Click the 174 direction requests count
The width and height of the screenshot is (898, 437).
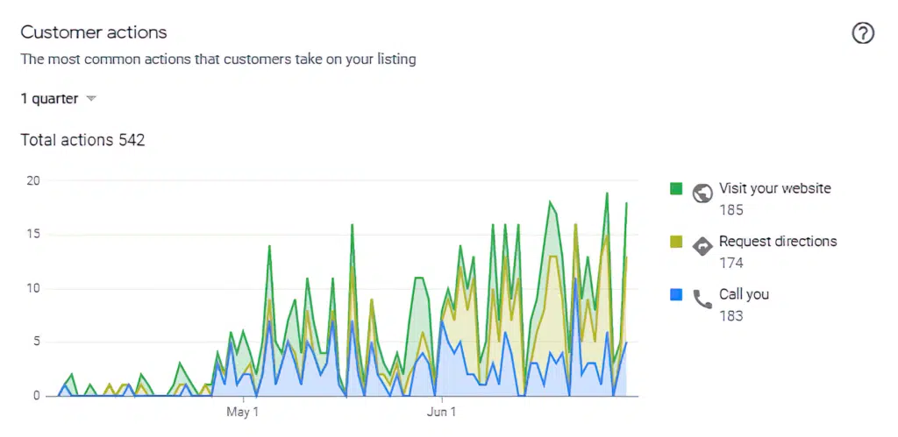pos(731,263)
